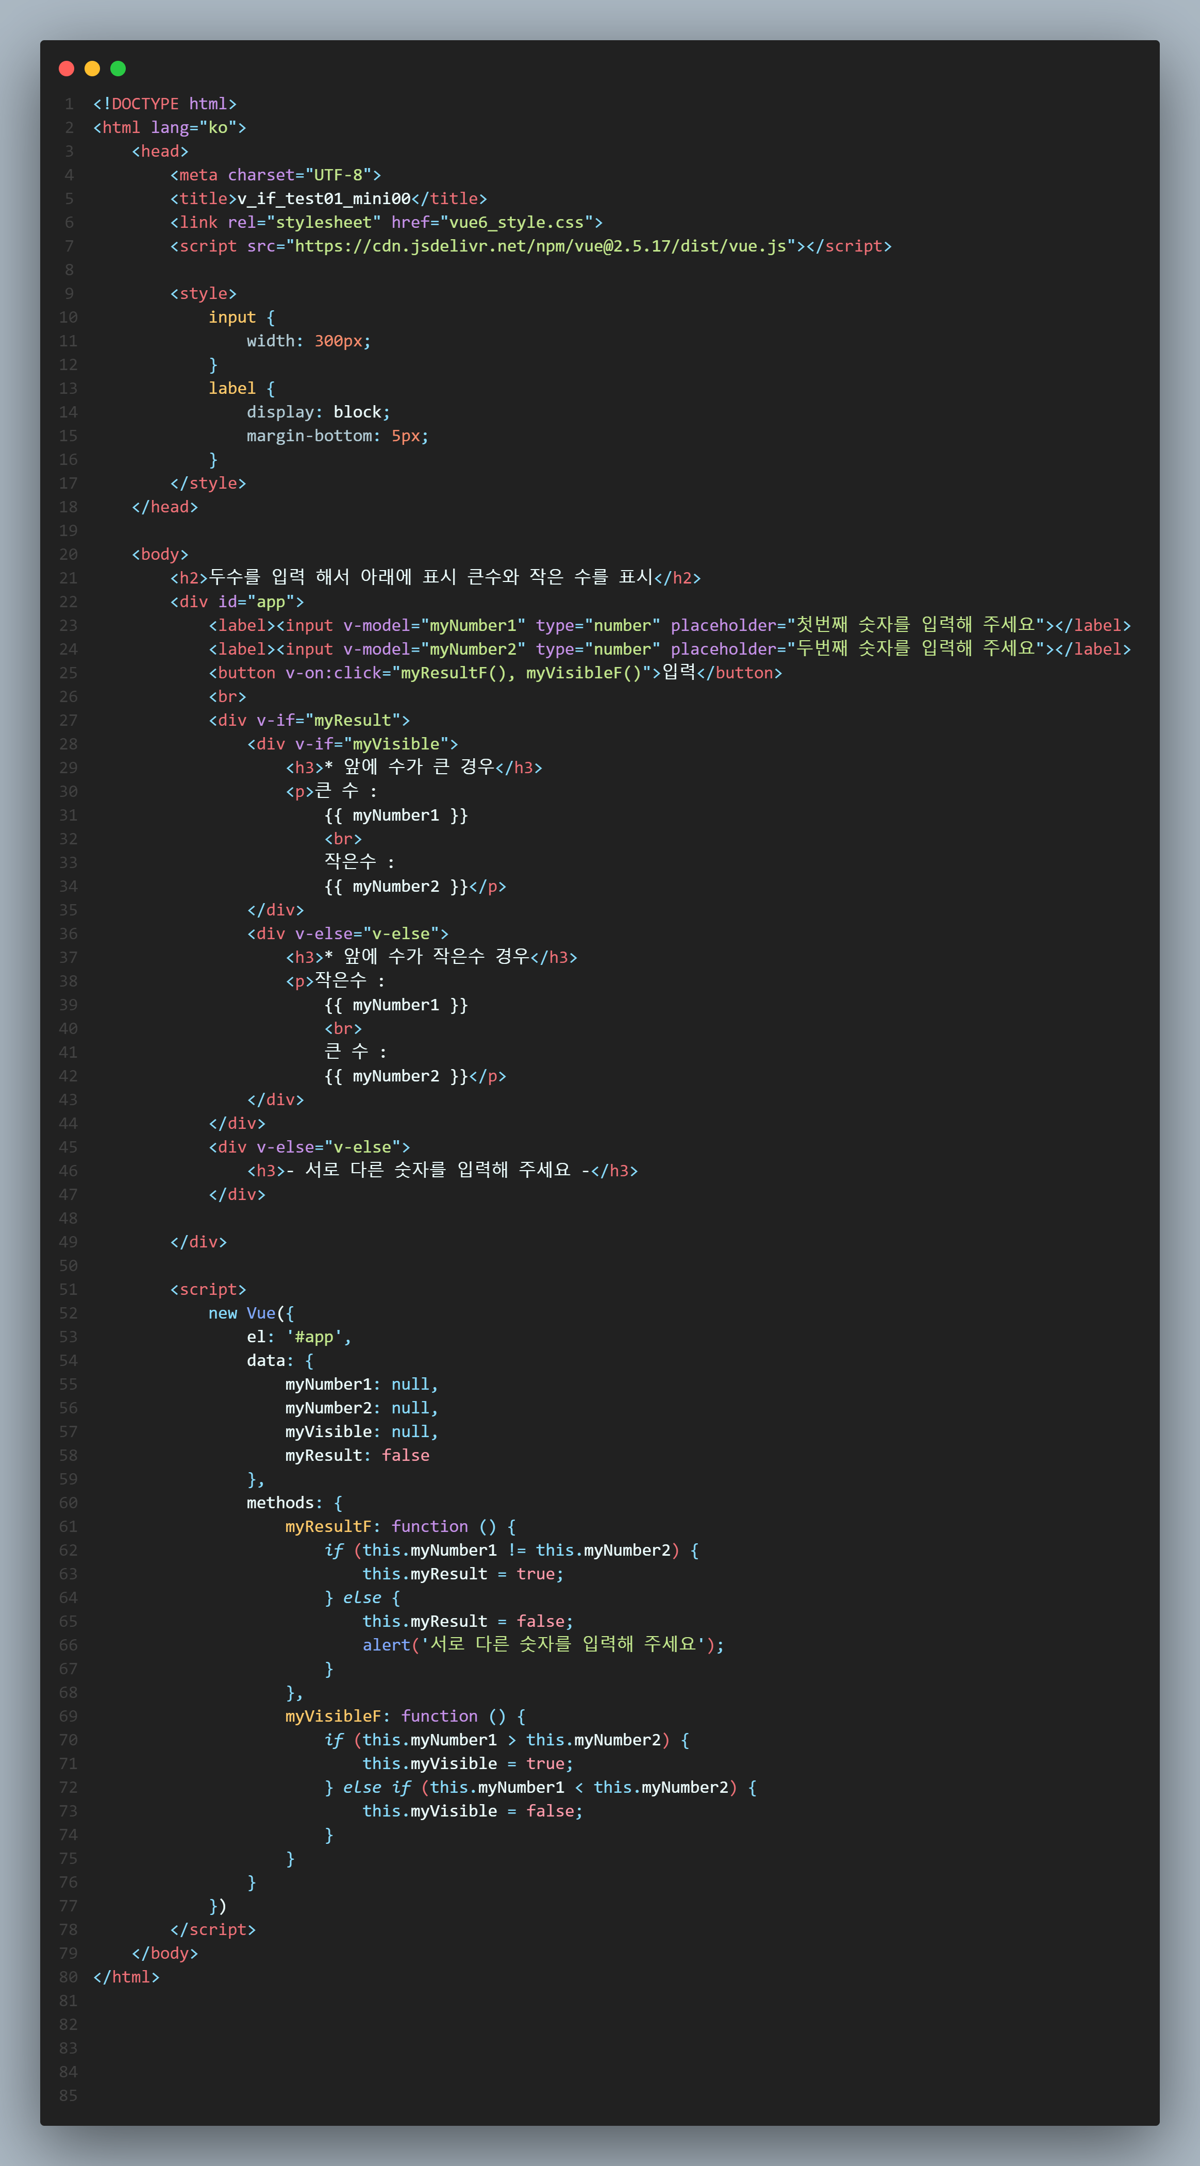Click the html lang="ko" line
The height and width of the screenshot is (2166, 1200).
[x=170, y=128]
